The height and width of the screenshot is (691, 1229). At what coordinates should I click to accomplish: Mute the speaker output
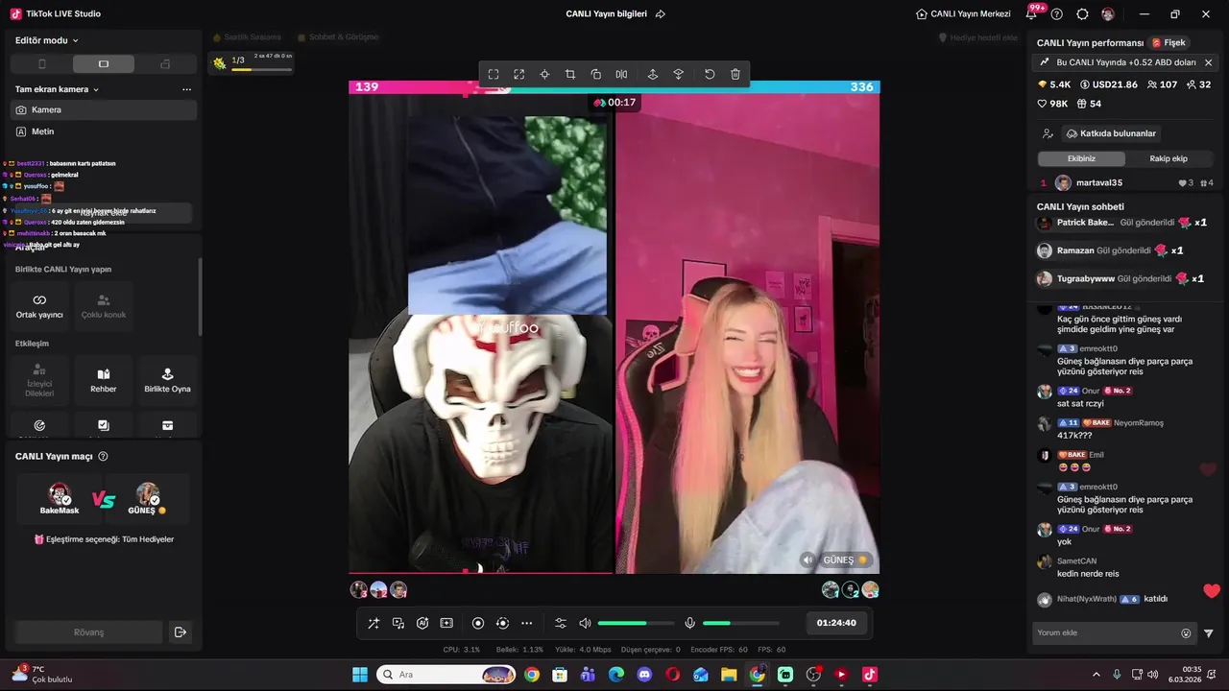585,623
